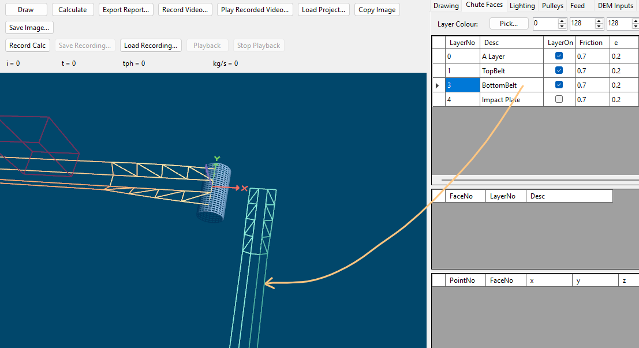Image resolution: width=639 pixels, height=348 pixels.
Task: Select the 'BottomBelt' description cell
Action: click(511, 85)
